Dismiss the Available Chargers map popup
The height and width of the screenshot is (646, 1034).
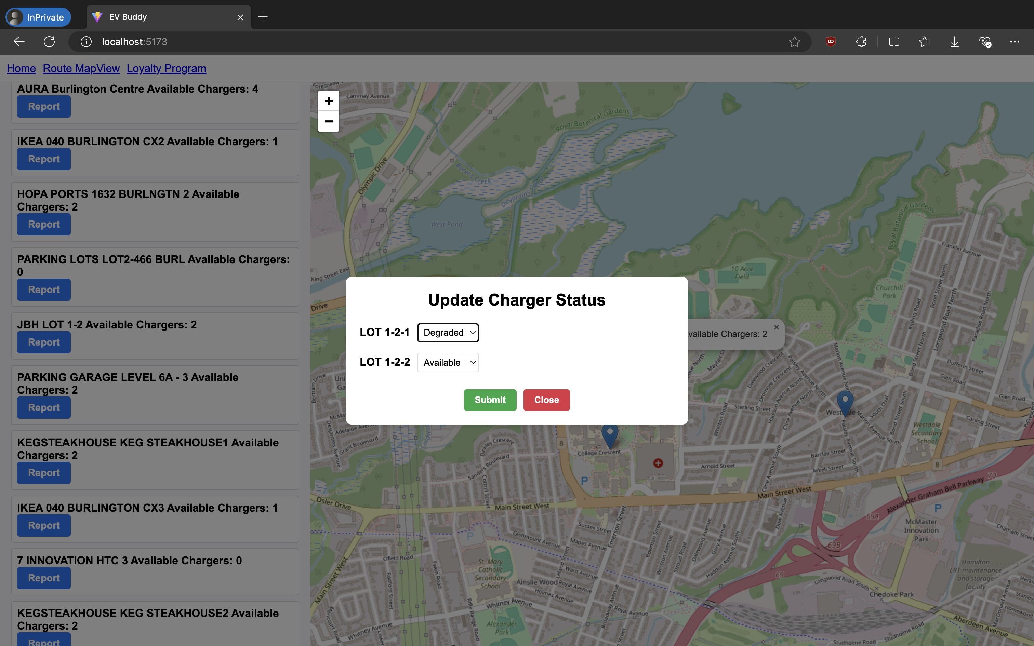coord(776,327)
